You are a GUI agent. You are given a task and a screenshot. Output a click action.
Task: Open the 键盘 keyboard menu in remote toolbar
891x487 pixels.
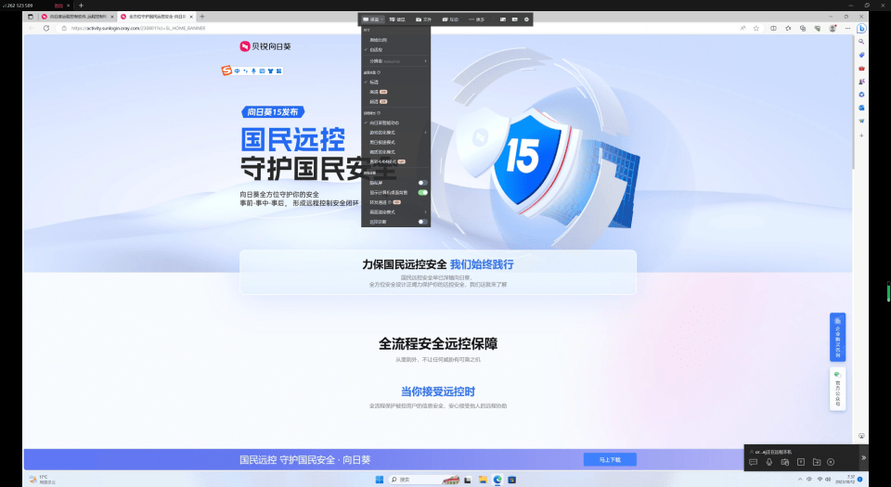click(x=398, y=19)
